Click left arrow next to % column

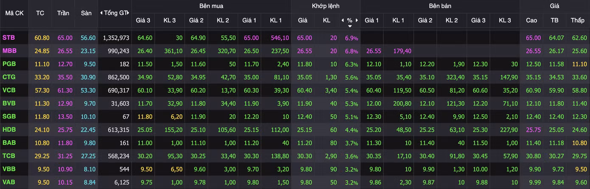(x=343, y=20)
